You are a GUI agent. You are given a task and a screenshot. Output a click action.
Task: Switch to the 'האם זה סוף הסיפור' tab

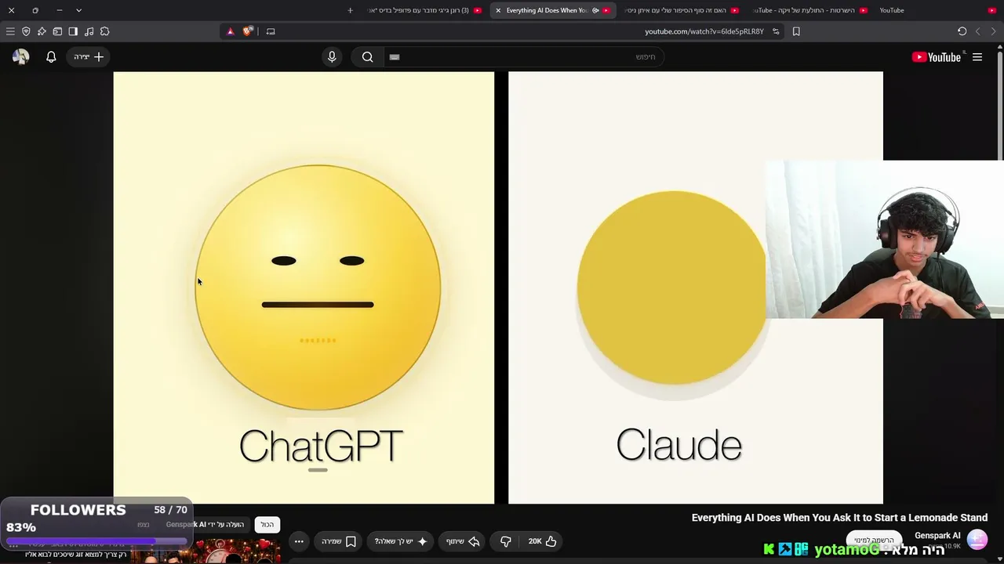pyautogui.click(x=682, y=10)
